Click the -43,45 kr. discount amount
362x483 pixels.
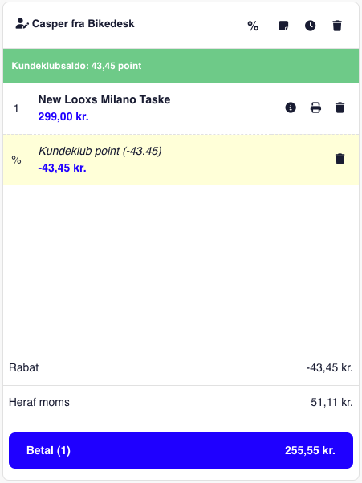pyautogui.click(x=63, y=168)
